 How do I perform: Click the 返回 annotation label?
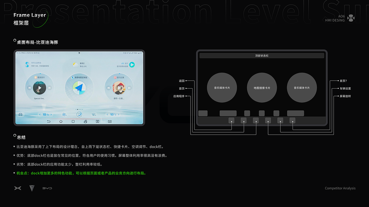(182, 81)
